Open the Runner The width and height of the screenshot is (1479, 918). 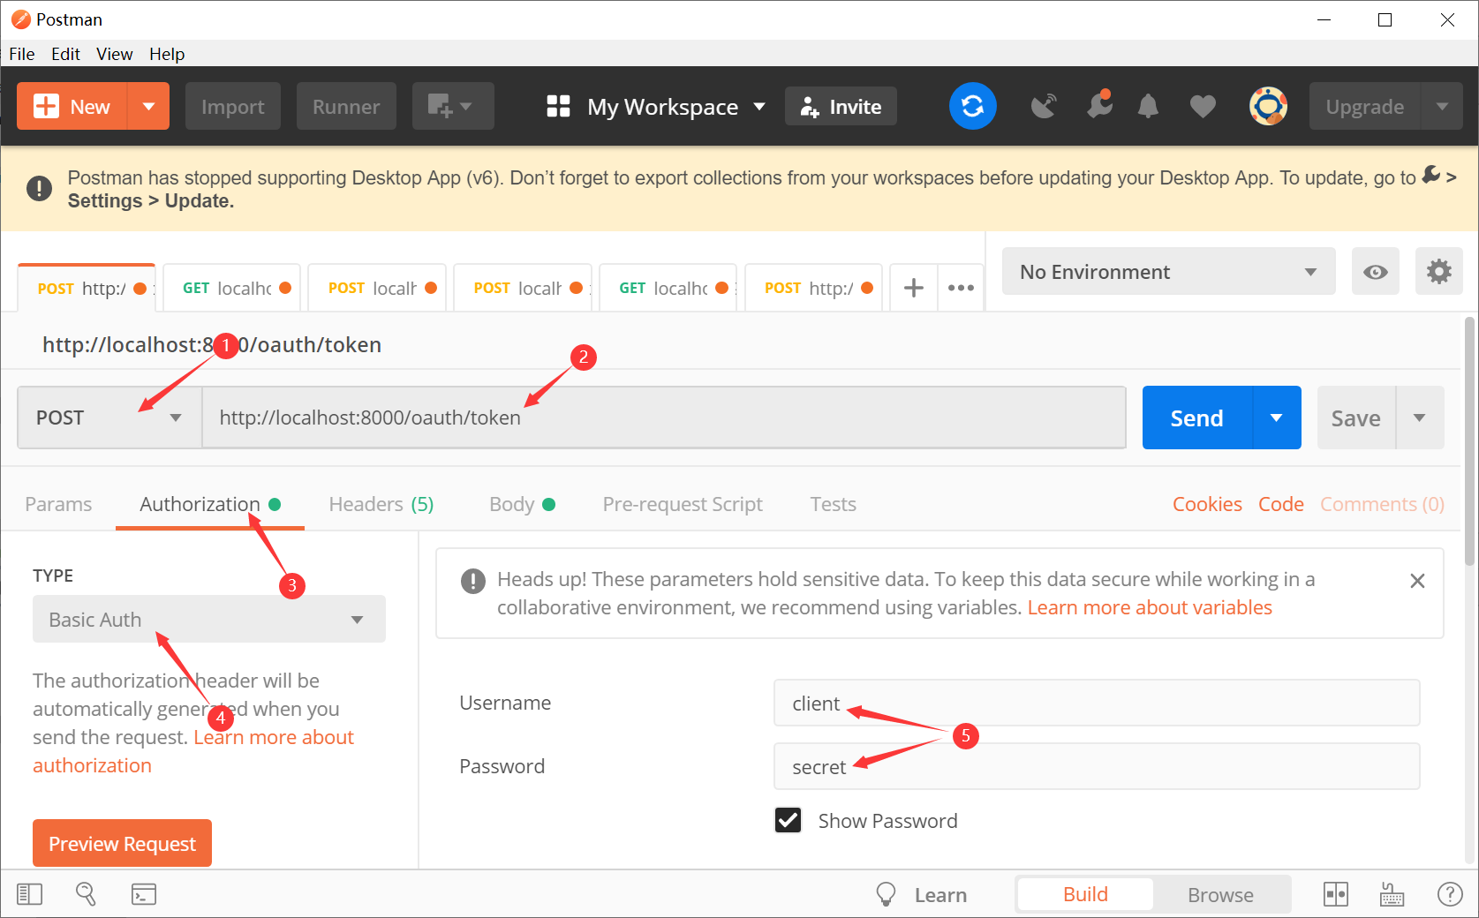(x=346, y=107)
